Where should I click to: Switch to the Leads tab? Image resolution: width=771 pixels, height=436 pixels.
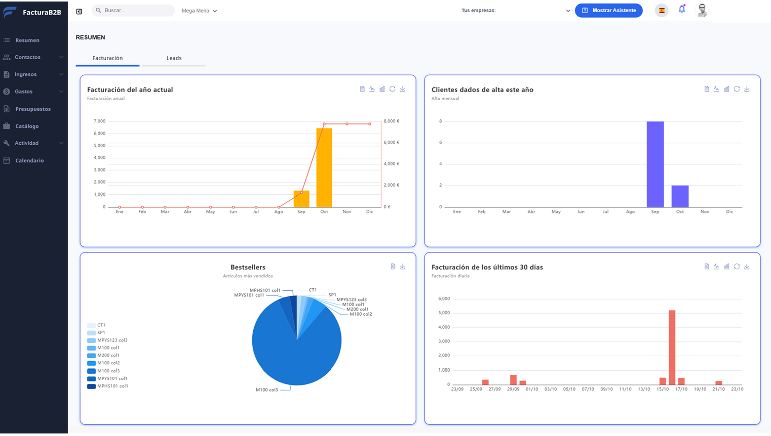pyautogui.click(x=174, y=58)
